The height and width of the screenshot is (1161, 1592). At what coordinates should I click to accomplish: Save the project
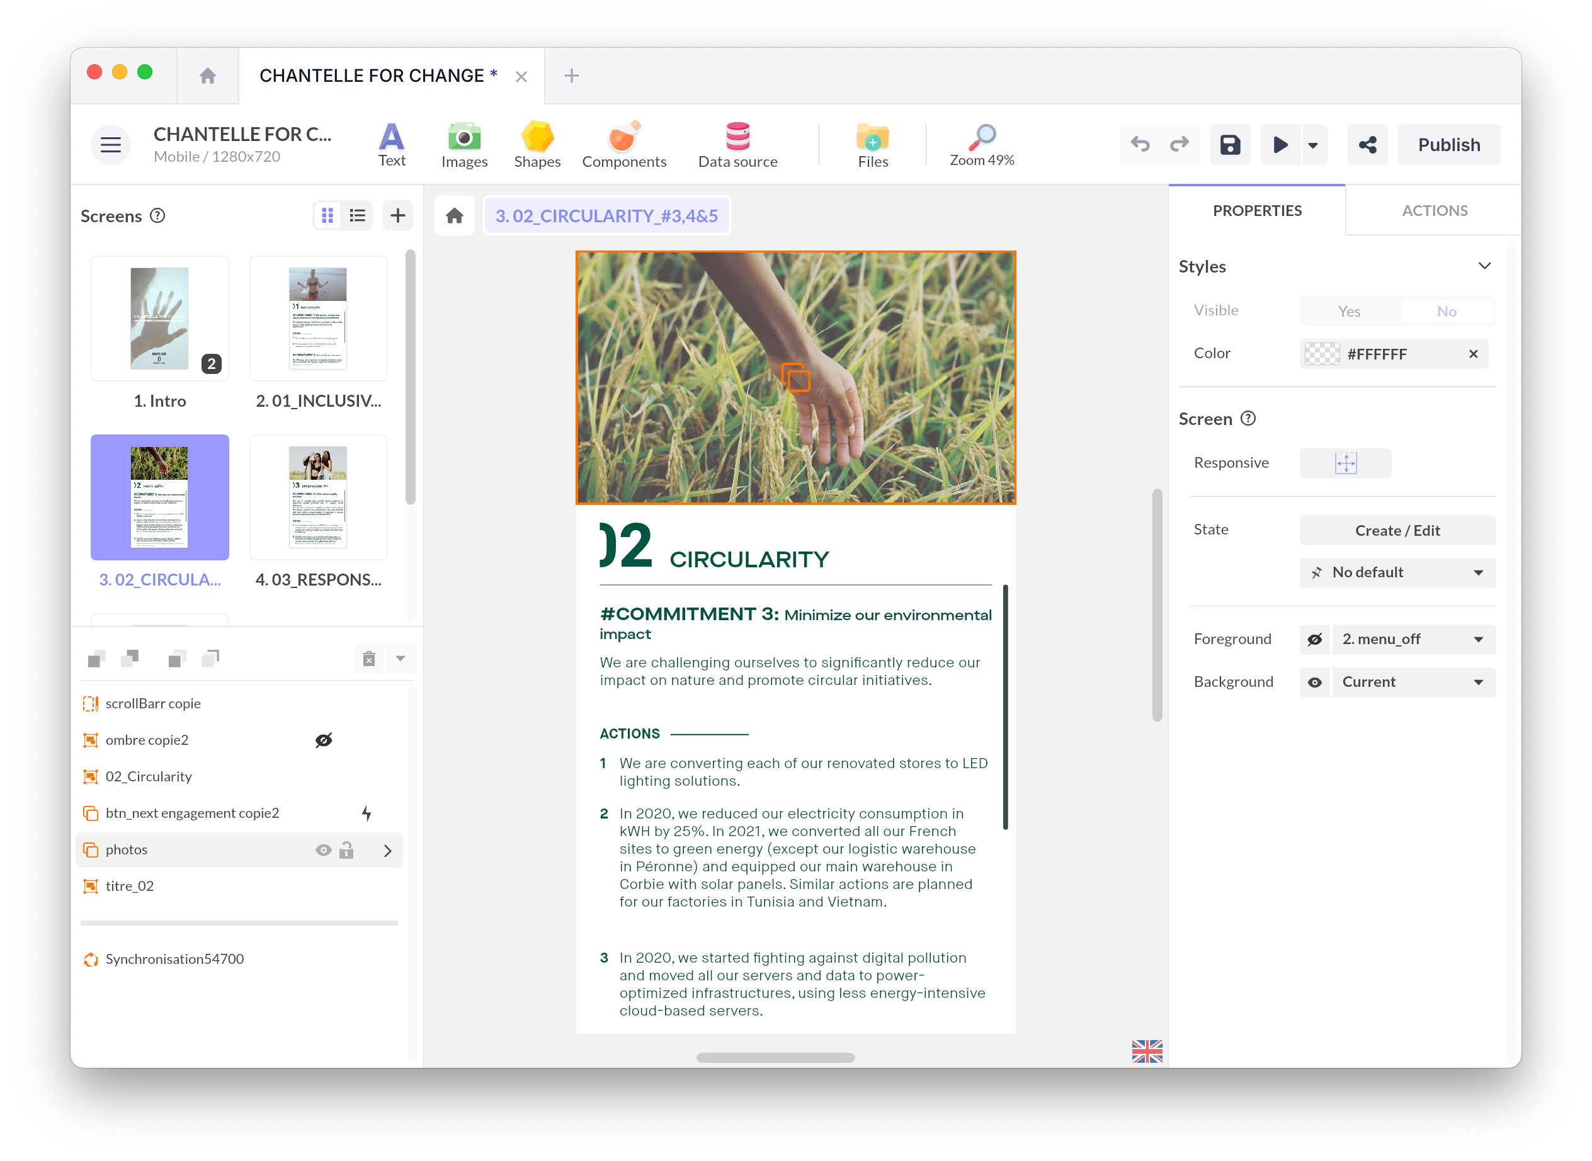pos(1230,144)
